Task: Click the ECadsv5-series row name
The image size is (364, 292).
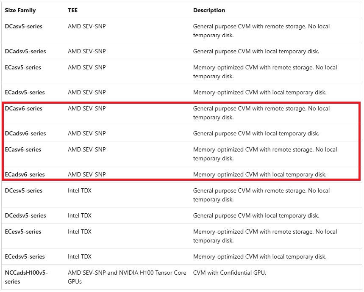Action: point(25,92)
